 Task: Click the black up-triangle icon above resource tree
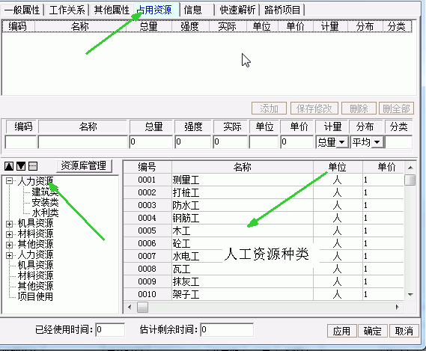coord(9,166)
